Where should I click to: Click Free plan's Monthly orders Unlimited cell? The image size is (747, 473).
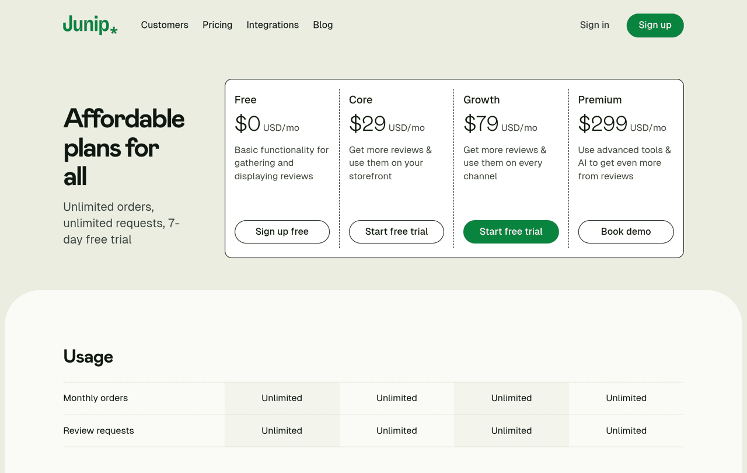click(282, 398)
